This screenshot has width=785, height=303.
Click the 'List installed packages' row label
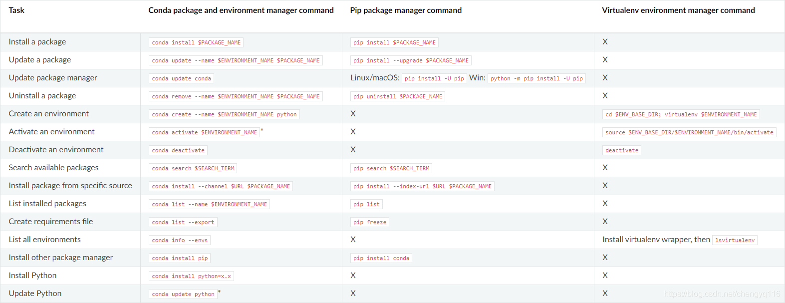[47, 204]
